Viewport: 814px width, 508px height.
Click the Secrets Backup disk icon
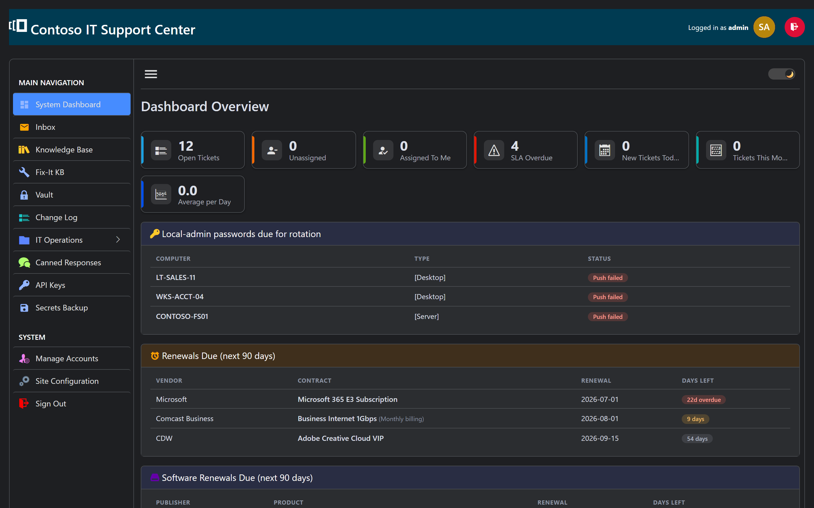[x=24, y=308]
